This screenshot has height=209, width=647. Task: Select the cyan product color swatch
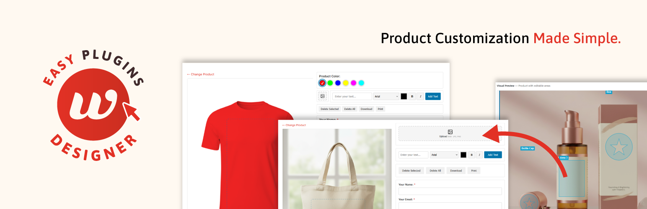(x=361, y=83)
